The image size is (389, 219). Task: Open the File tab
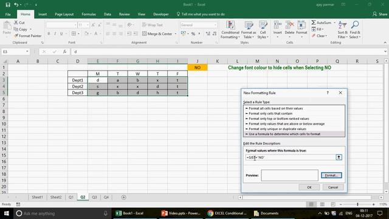[8, 15]
